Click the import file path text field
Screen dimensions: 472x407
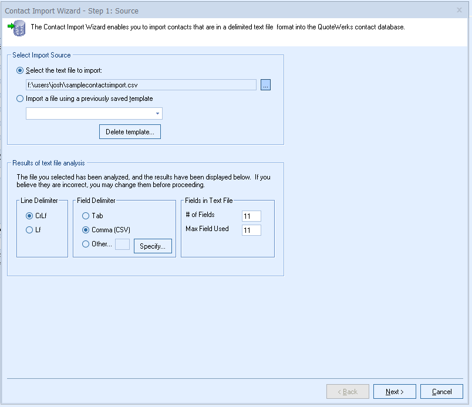tap(141, 85)
